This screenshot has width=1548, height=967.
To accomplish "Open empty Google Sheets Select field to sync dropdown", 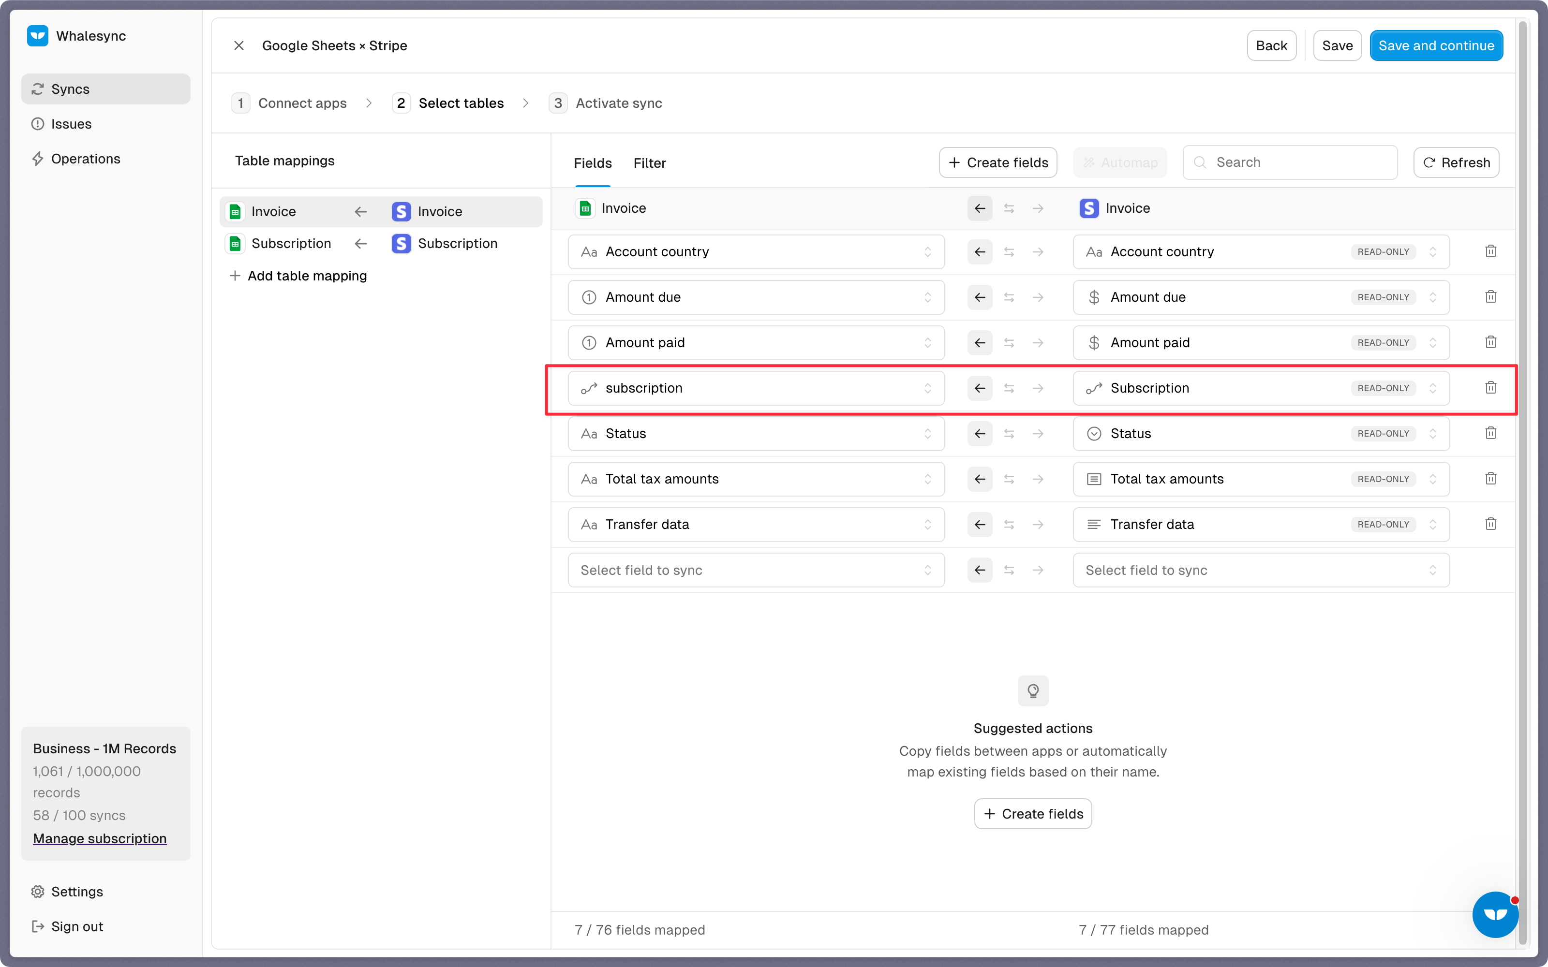I will click(x=756, y=570).
